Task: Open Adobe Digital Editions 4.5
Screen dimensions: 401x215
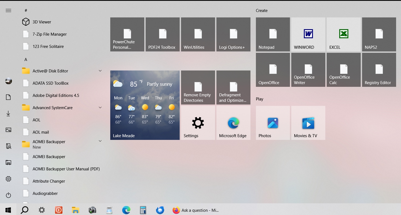Action: click(x=62, y=95)
